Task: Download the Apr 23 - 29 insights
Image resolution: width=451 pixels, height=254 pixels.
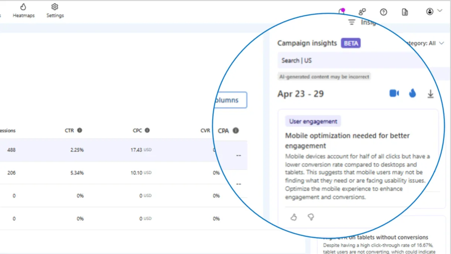Action: click(x=430, y=93)
